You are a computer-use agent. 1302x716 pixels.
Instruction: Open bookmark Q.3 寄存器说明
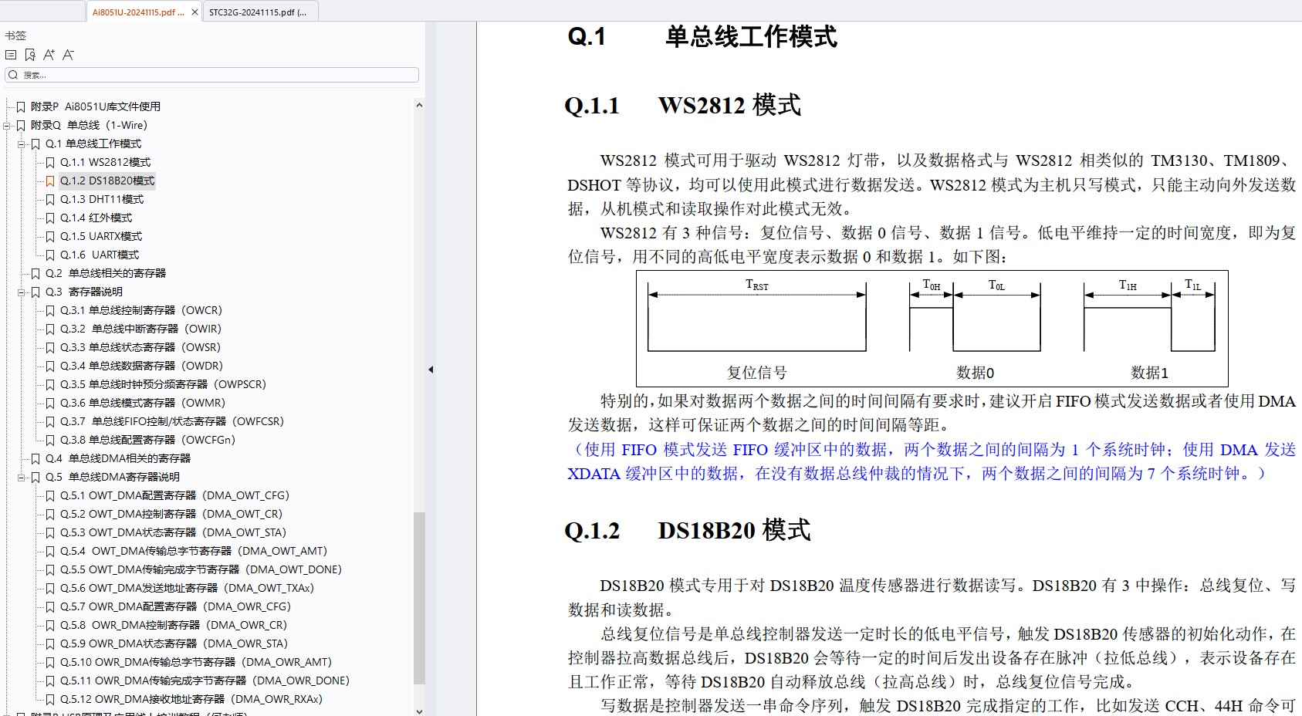click(84, 292)
